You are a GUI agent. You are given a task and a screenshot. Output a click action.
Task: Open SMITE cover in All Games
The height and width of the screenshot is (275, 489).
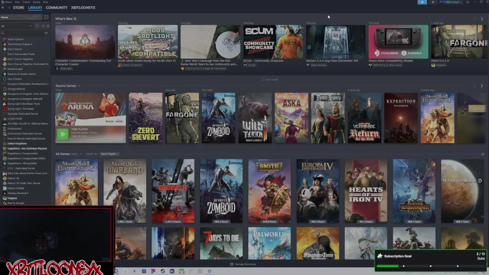click(x=269, y=191)
